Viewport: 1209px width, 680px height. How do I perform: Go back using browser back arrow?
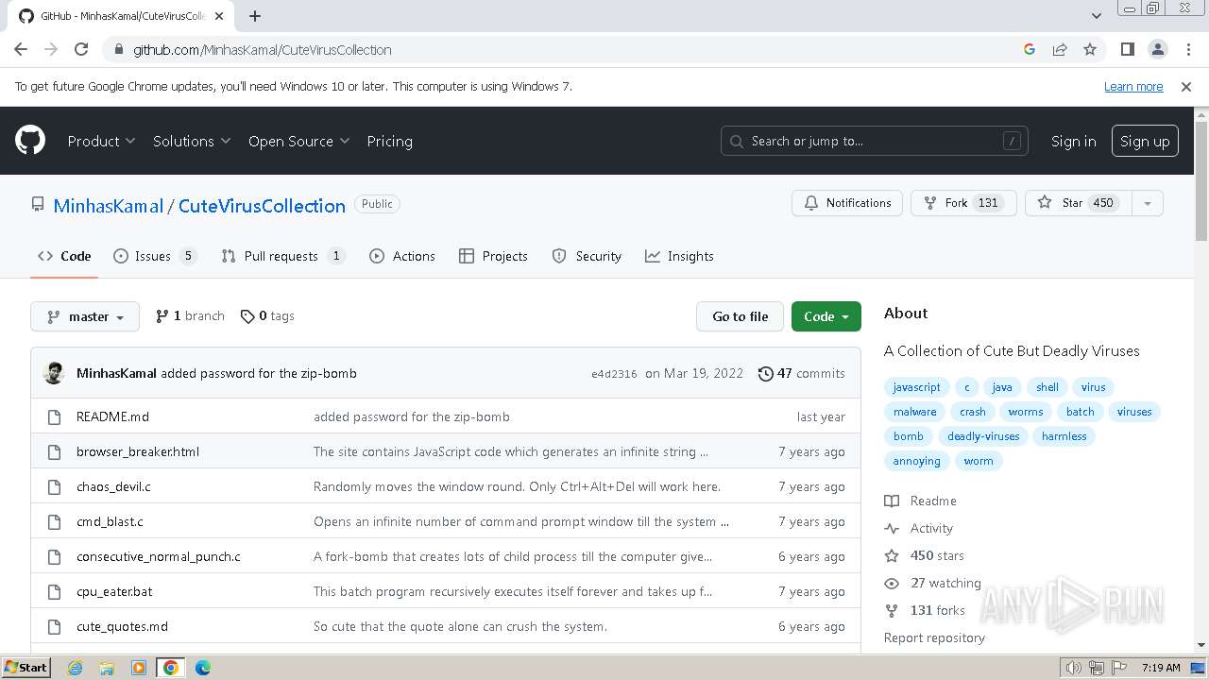[21, 49]
